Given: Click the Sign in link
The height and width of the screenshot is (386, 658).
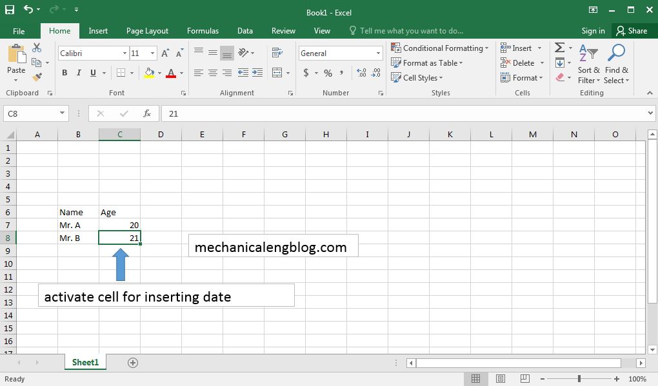Looking at the screenshot, I should pos(593,30).
